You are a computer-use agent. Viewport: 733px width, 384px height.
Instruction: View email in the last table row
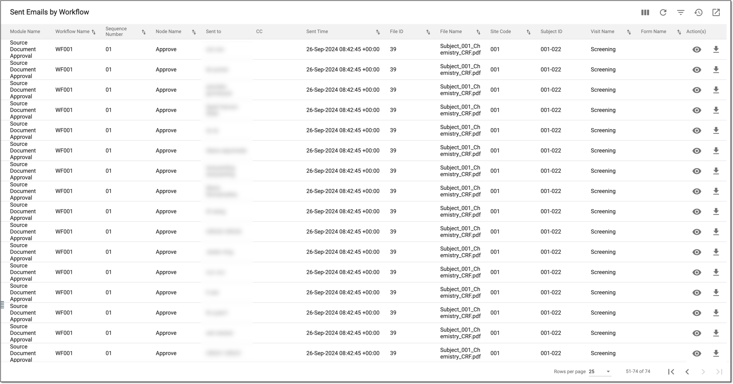697,354
